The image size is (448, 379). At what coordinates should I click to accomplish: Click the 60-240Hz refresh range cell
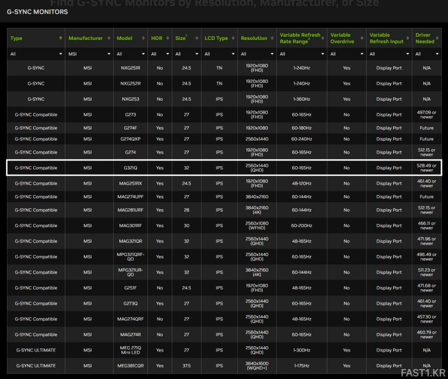pos(302,139)
